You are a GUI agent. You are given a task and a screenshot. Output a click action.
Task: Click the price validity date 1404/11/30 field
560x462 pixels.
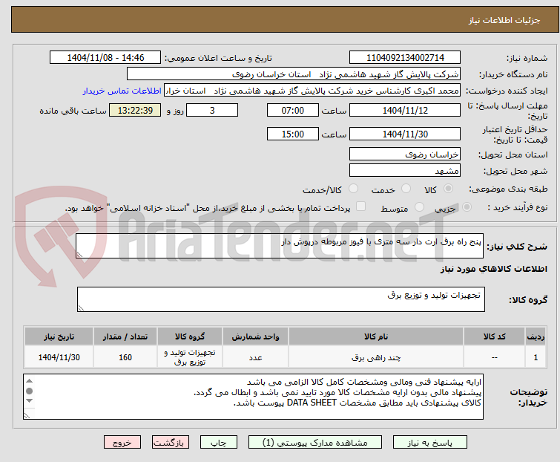(405, 134)
